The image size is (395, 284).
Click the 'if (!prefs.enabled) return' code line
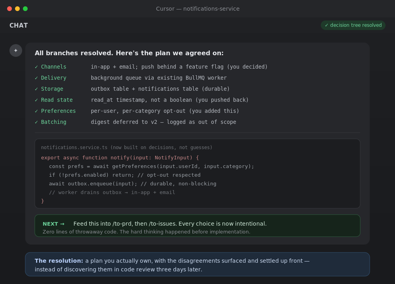tap(125, 175)
